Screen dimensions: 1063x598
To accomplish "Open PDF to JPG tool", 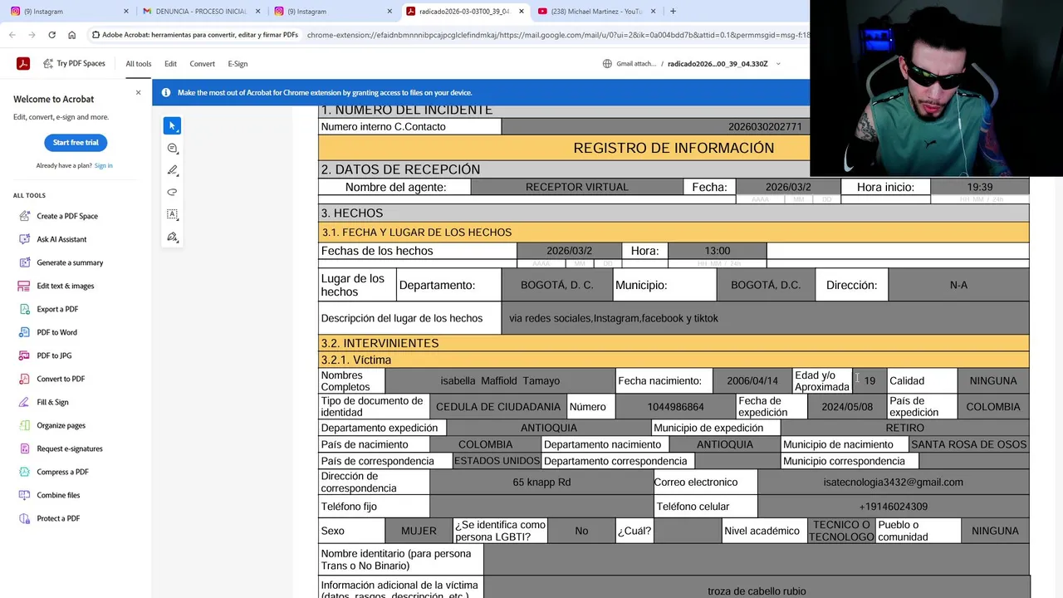I will 54,355.
